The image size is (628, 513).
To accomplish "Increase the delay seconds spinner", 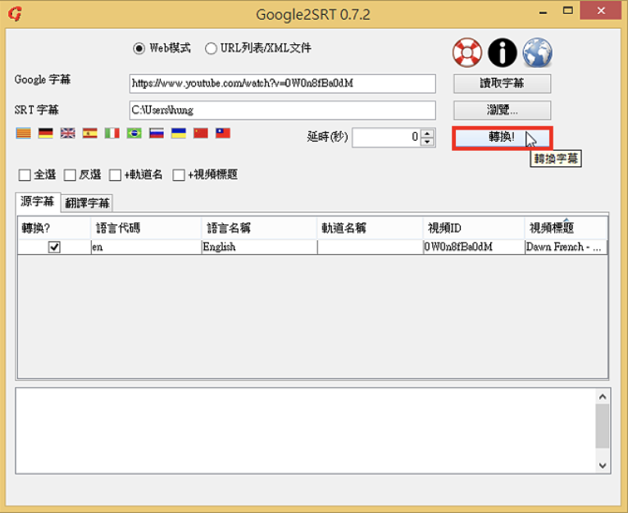I will coord(428,134).
